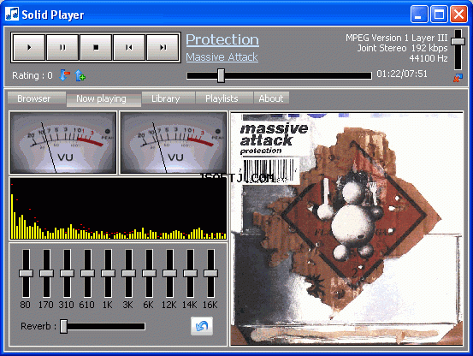Adjust the 610 Hz equalizer band
This screenshot has height=356, width=473.
87,273
